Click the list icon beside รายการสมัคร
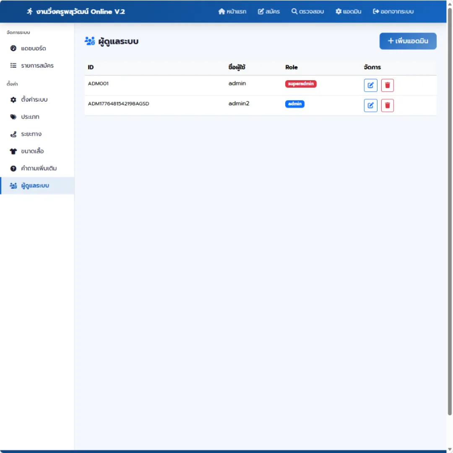 coord(13,65)
